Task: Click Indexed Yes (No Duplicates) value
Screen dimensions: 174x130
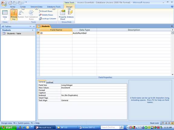Action: click(94, 95)
